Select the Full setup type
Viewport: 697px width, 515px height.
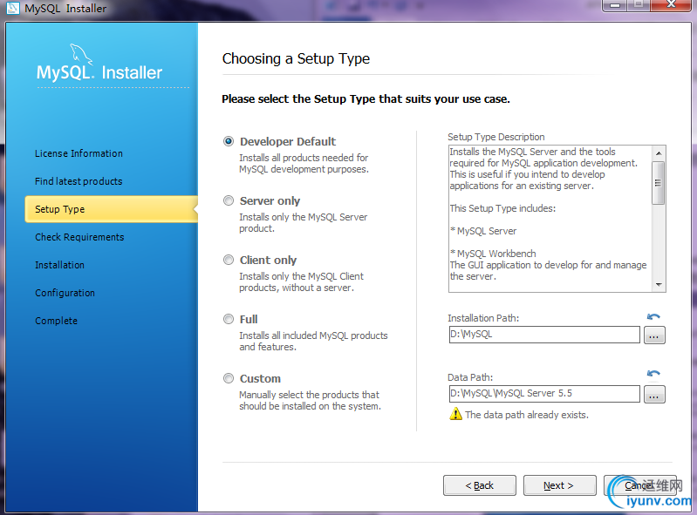(x=229, y=319)
